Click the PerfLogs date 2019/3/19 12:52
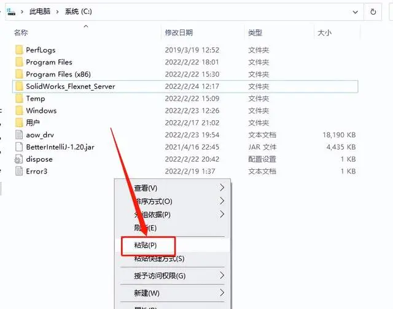This screenshot has height=309, width=393. click(192, 50)
